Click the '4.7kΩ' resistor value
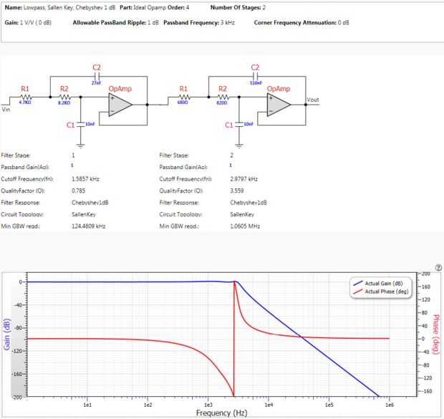The width and height of the screenshot is (444, 419). pyautogui.click(x=25, y=102)
